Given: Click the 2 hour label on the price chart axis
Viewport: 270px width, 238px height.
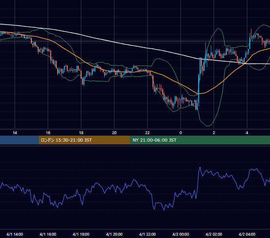Looking at the screenshot, I should point(214,133).
